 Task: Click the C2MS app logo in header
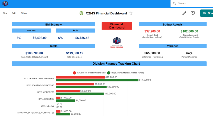(5, 3)
